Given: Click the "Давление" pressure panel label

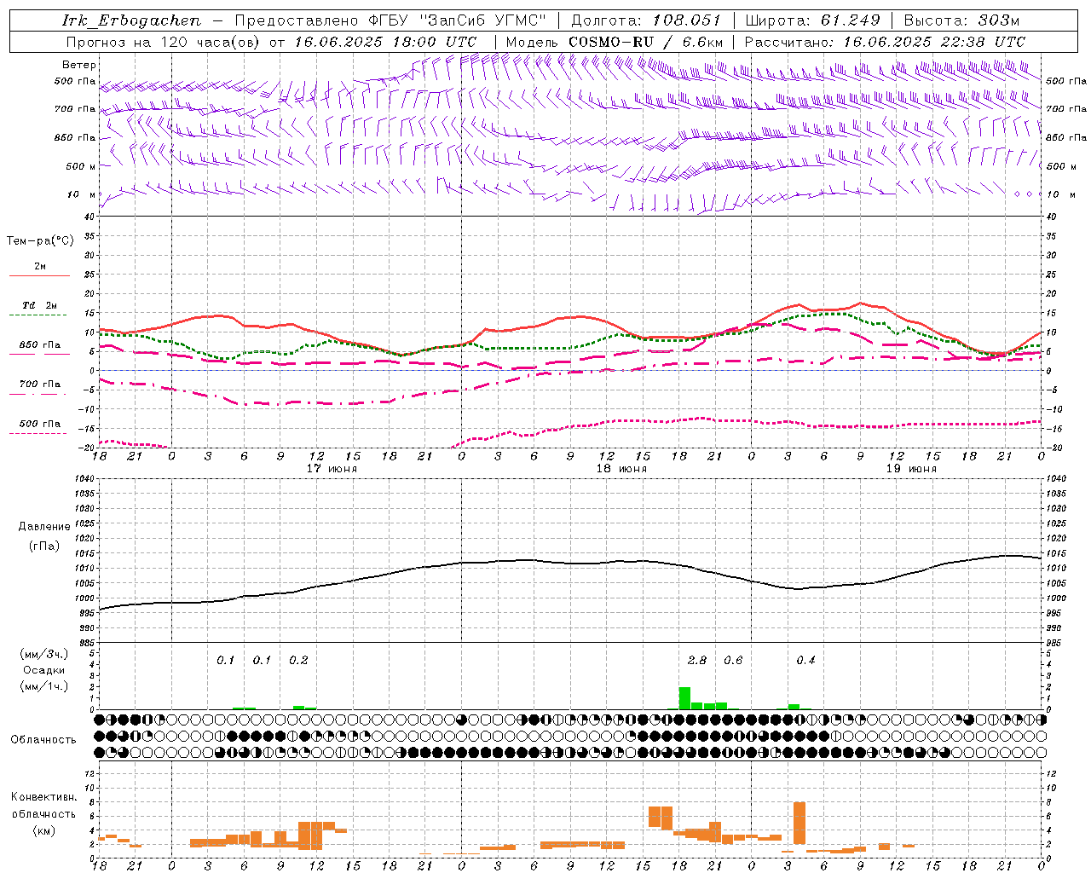Looking at the screenshot, I should tap(44, 527).
